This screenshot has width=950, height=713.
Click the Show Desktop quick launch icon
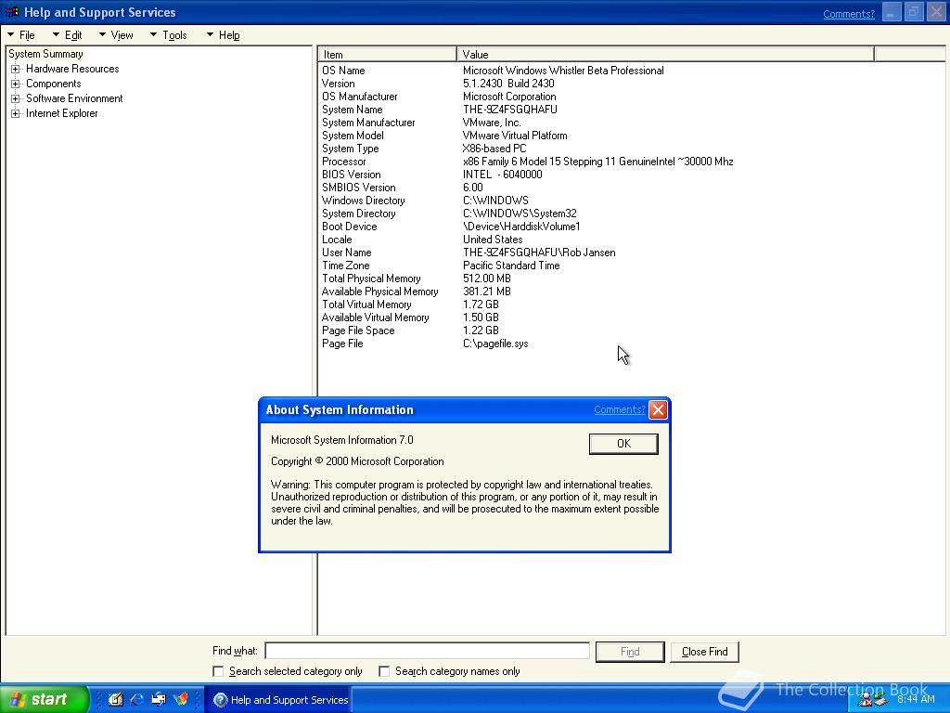pyautogui.click(x=115, y=699)
